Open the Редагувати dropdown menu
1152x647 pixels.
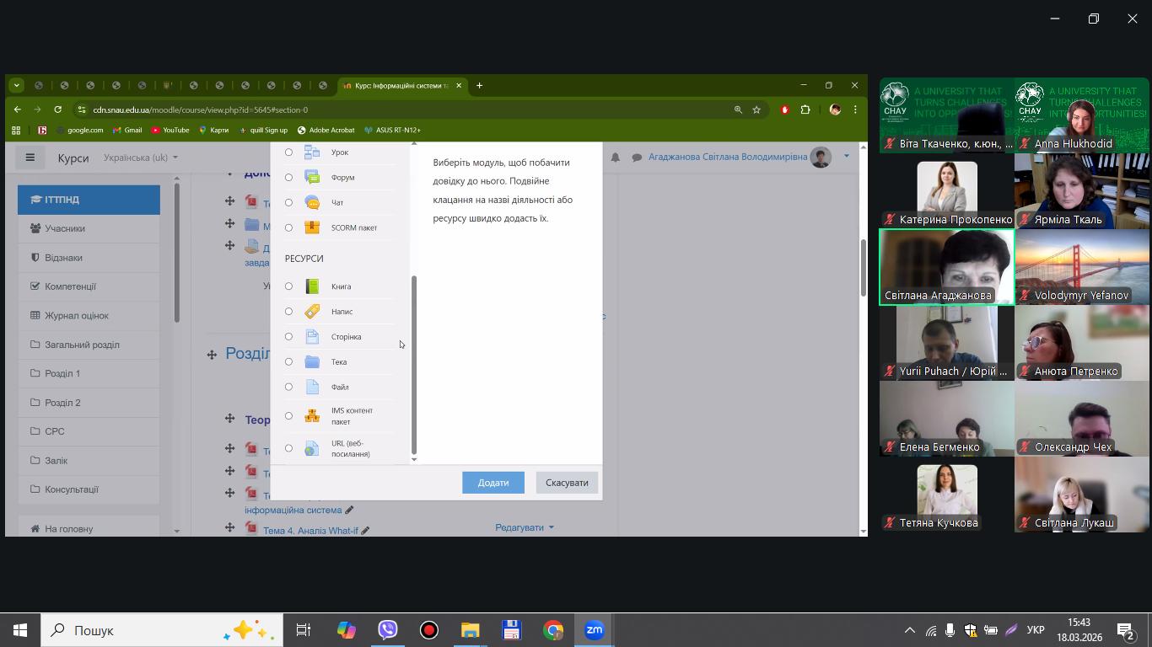click(x=525, y=527)
